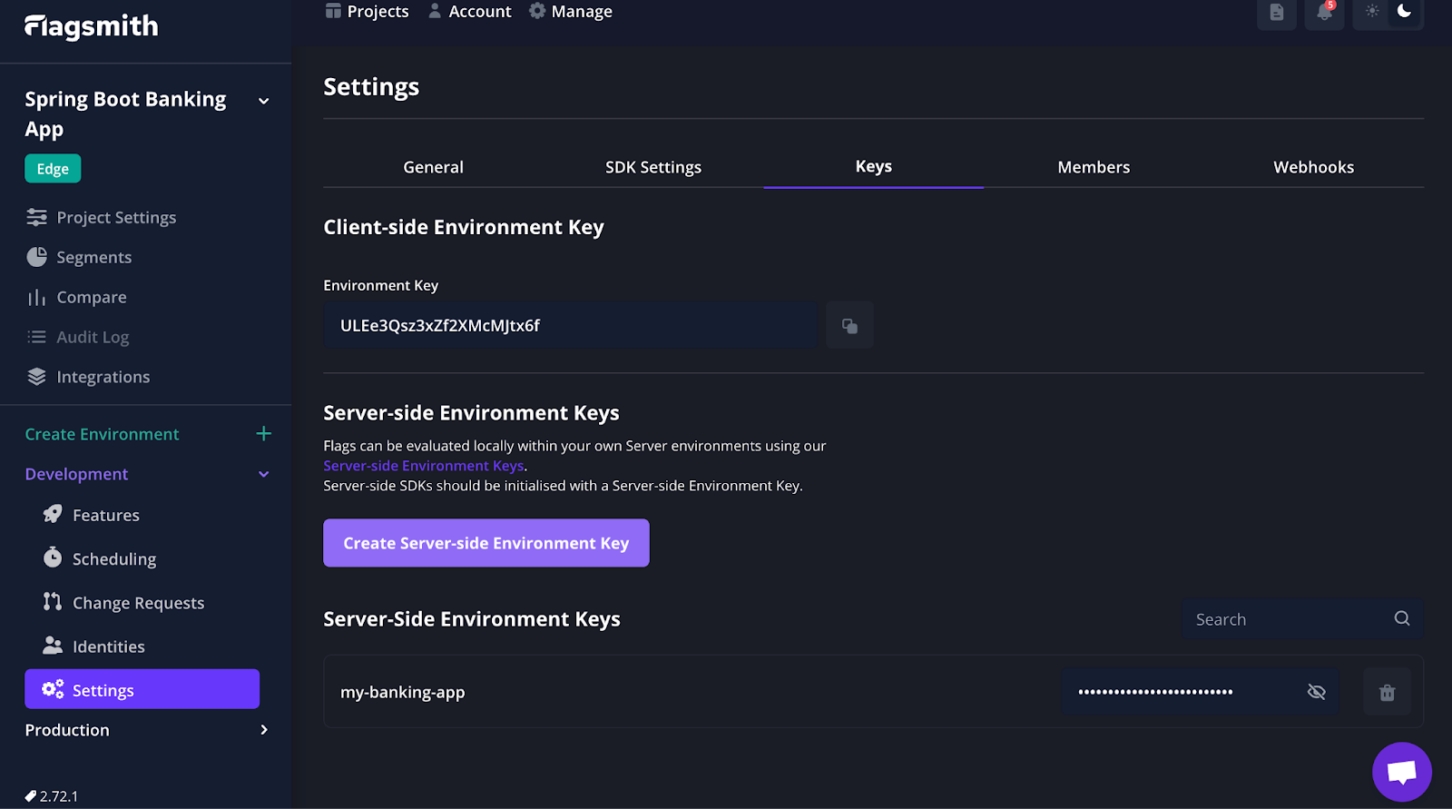Click the Flagsmith logo
The width and height of the screenshot is (1452, 809).
coord(92,27)
